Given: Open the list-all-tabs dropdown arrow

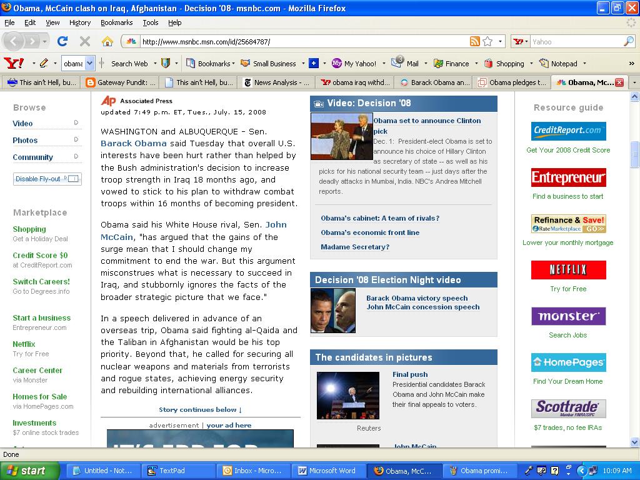Looking at the screenshot, I should (x=634, y=82).
